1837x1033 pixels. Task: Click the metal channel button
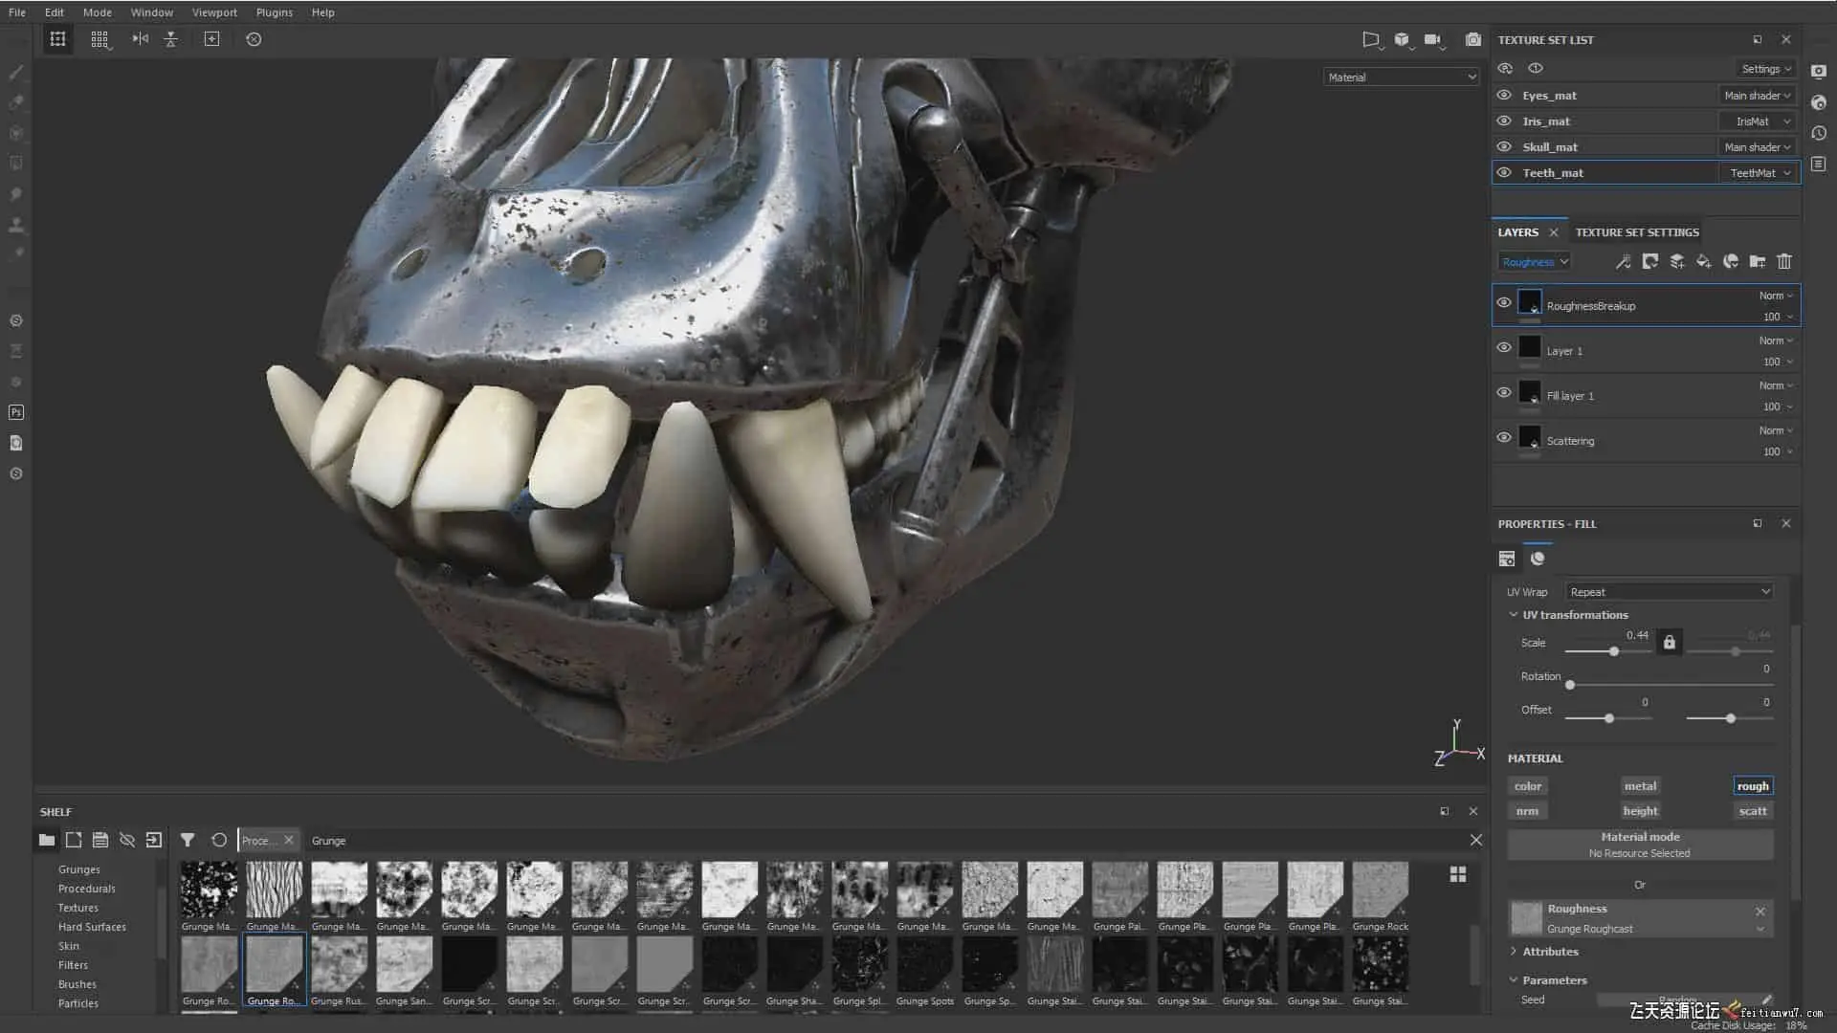click(1640, 786)
